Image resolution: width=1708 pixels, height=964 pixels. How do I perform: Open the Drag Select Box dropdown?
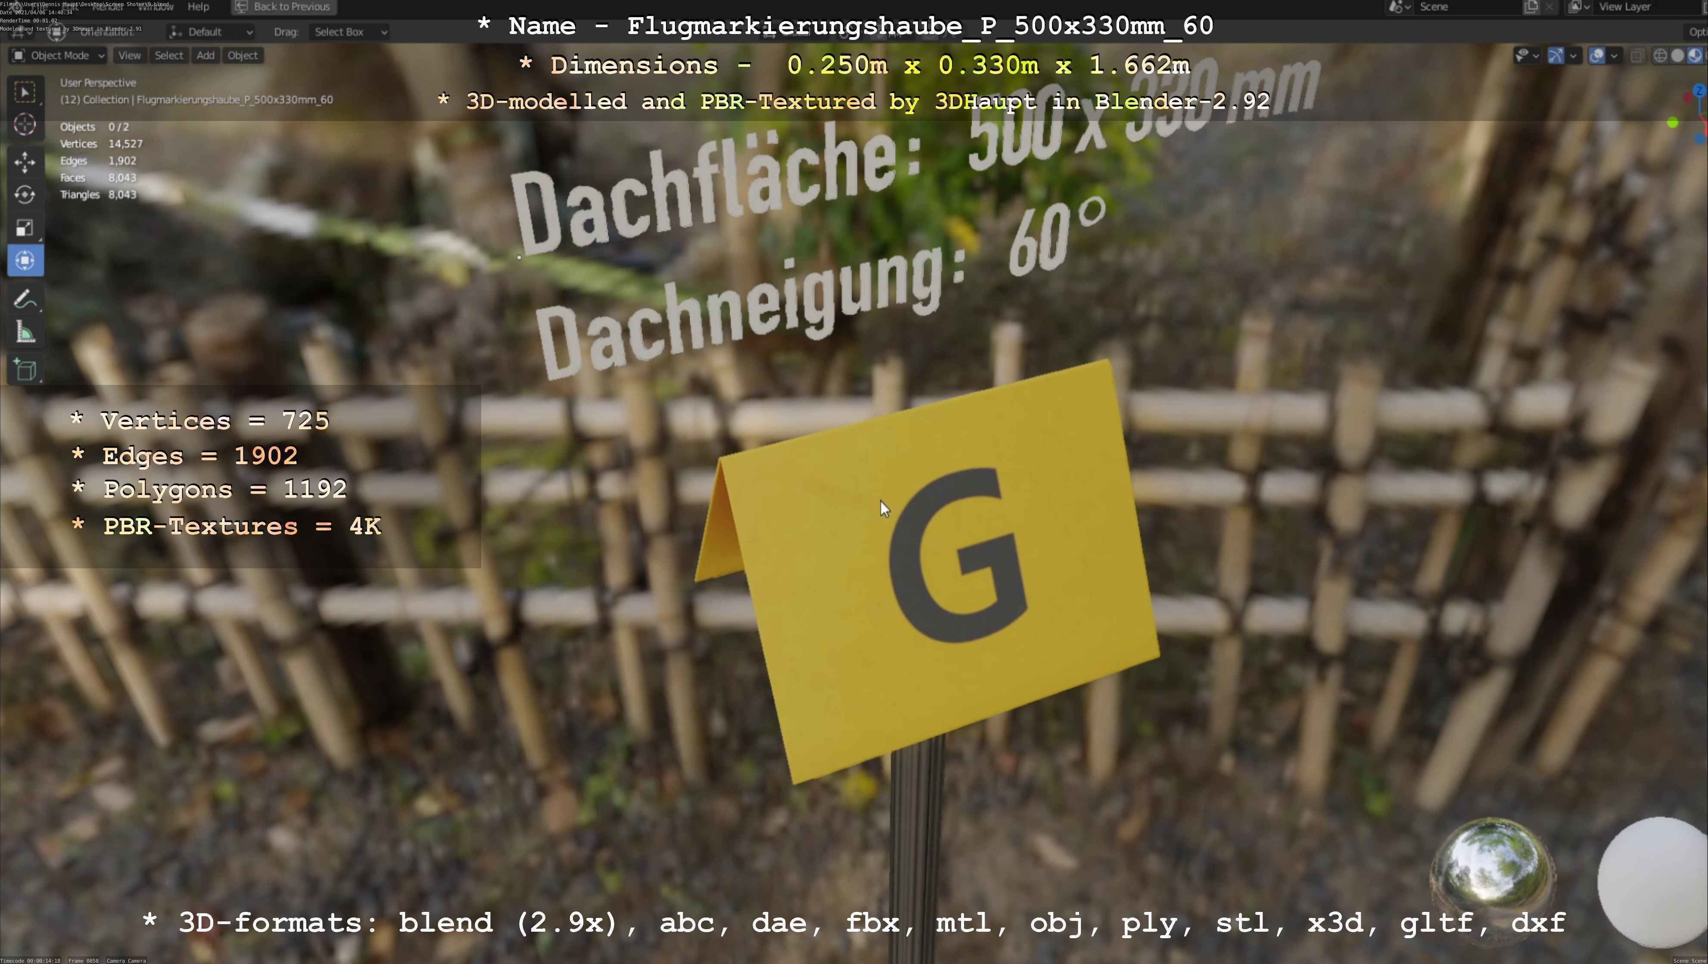(349, 32)
